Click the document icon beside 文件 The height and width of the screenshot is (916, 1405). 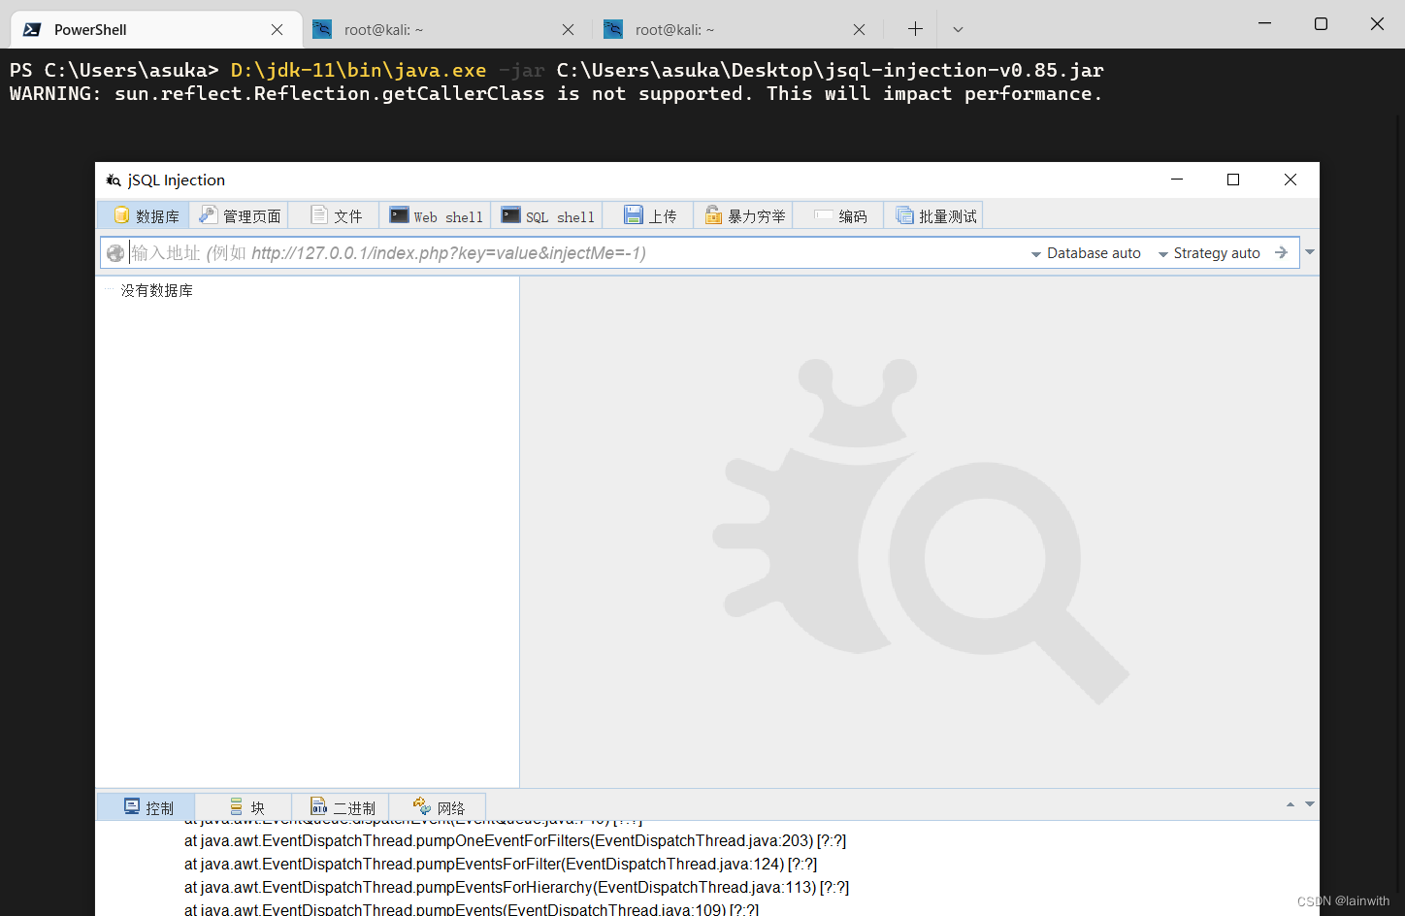tap(318, 215)
